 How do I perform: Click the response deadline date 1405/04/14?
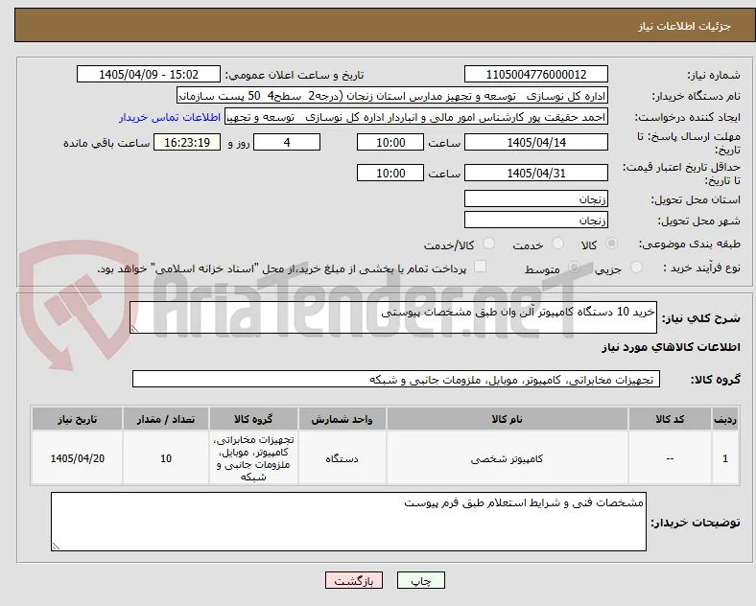pos(535,142)
